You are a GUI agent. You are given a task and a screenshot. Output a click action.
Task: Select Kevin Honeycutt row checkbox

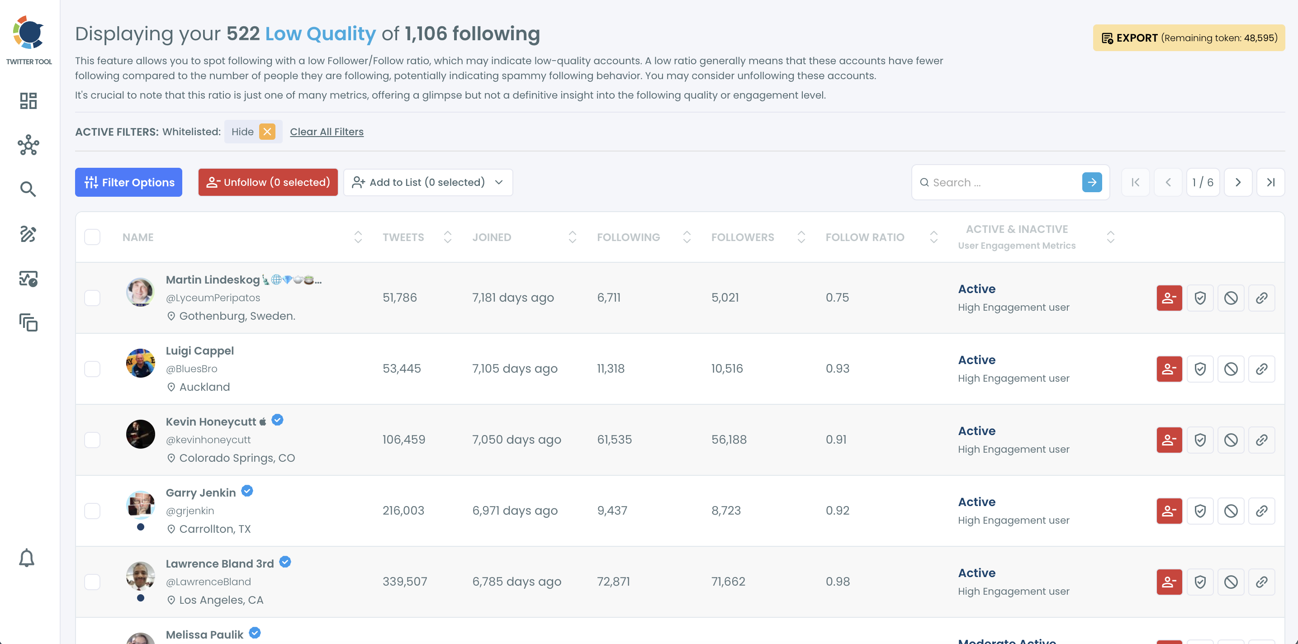pos(92,440)
